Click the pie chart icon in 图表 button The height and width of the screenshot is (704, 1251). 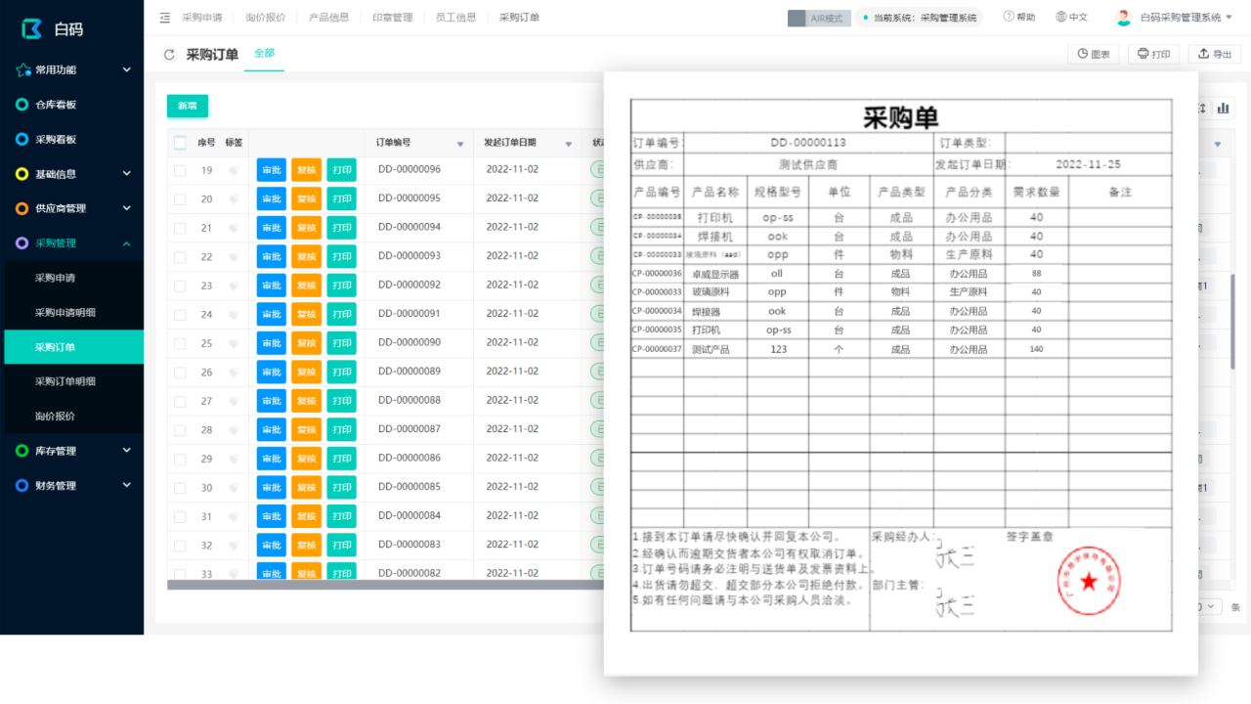coord(1083,54)
